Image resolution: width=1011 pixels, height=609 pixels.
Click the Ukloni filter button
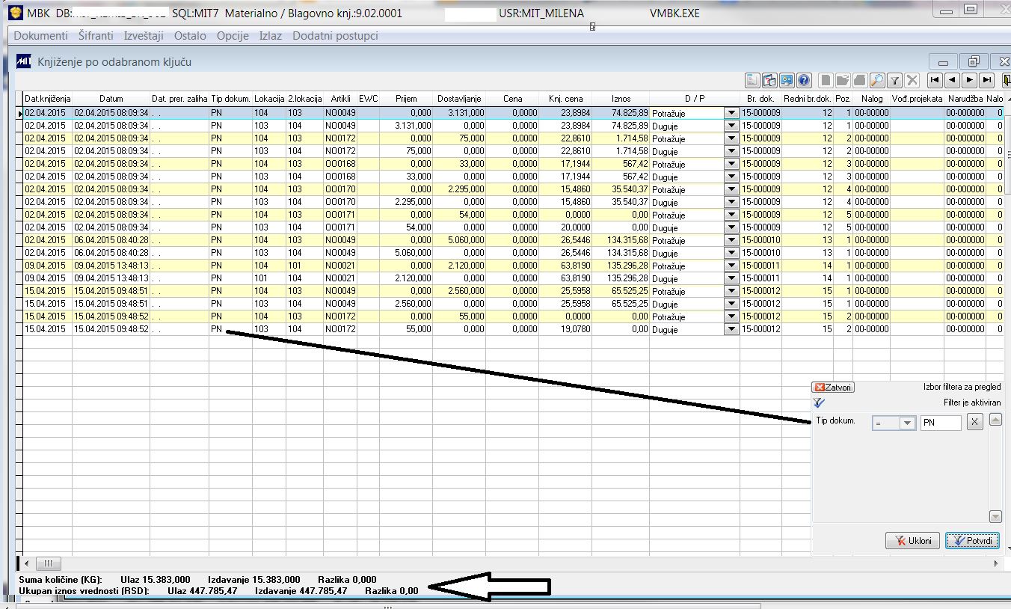(x=912, y=540)
